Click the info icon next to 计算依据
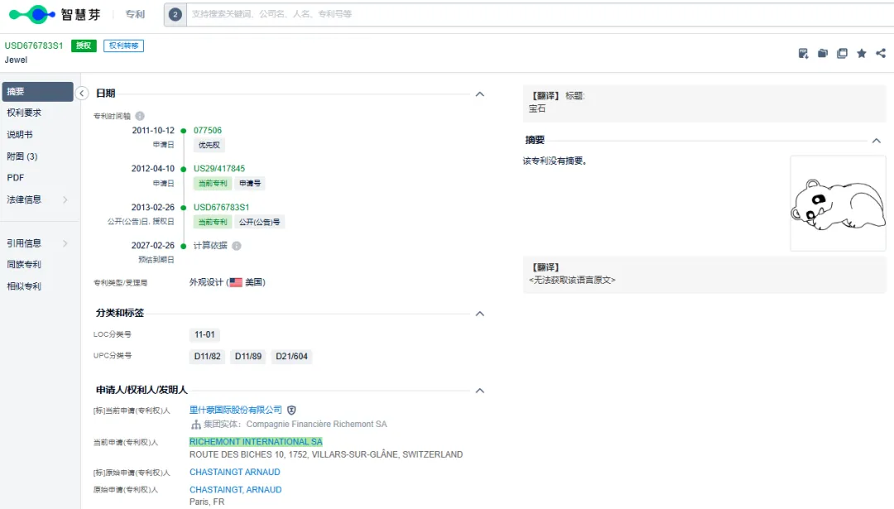Image resolution: width=894 pixels, height=509 pixels. tap(237, 246)
